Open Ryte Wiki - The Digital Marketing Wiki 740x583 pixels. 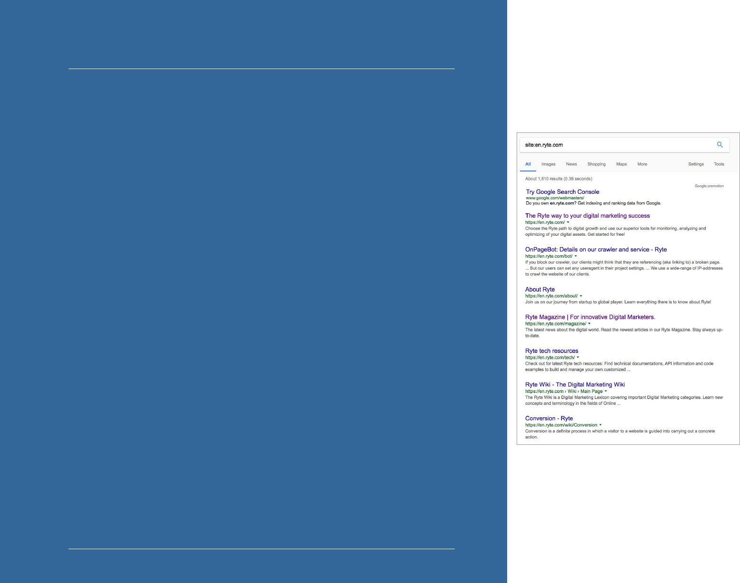pos(575,384)
